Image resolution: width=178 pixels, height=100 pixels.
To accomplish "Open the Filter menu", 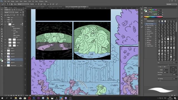I will (29, 1).
